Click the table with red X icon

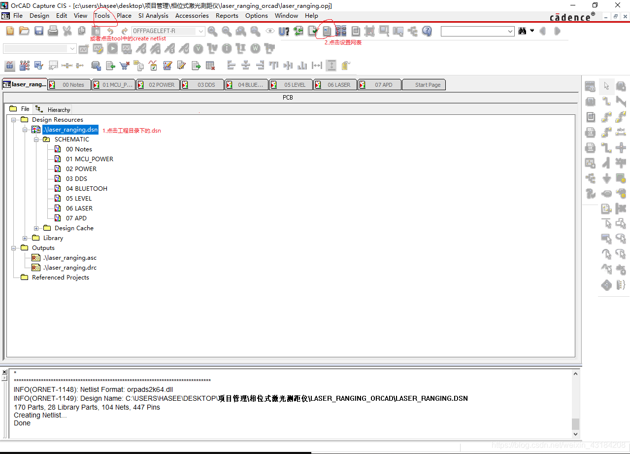click(210, 65)
